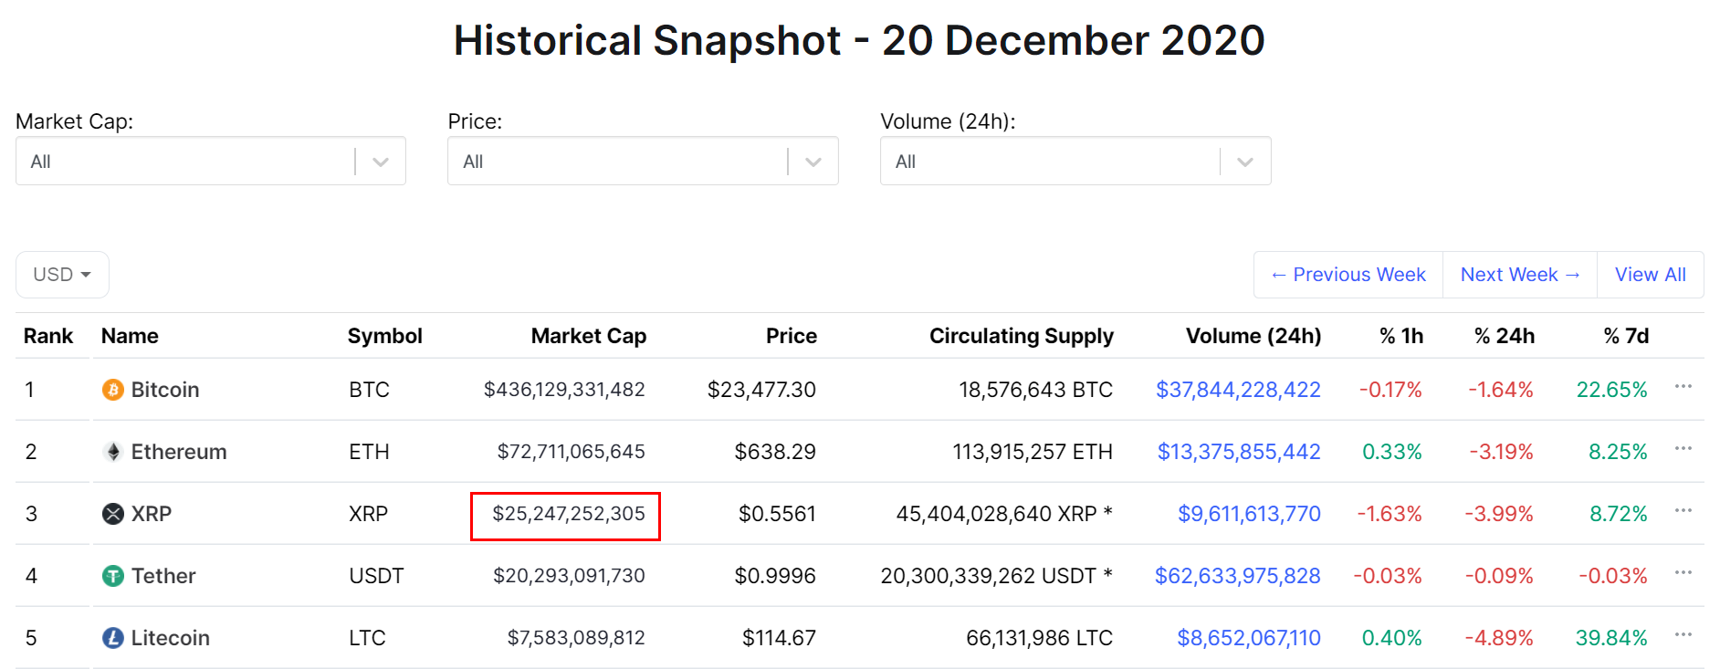Click the Ethereum diamond logo icon
Viewport: 1720px width, 669px height.
tap(112, 452)
